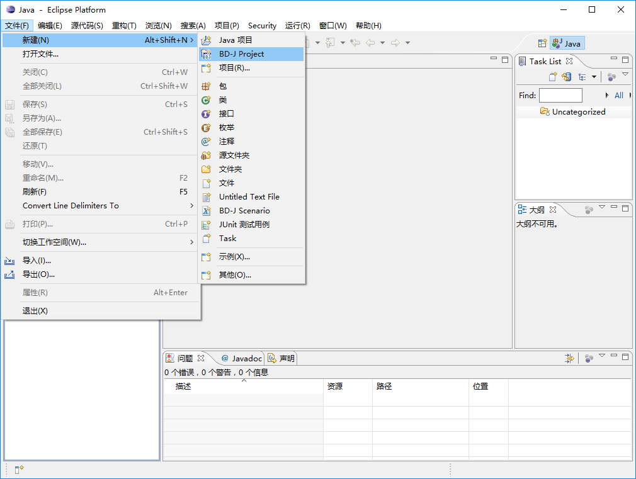Select the 问题 problems tab
Viewport: 636px width, 479px height.
185,359
